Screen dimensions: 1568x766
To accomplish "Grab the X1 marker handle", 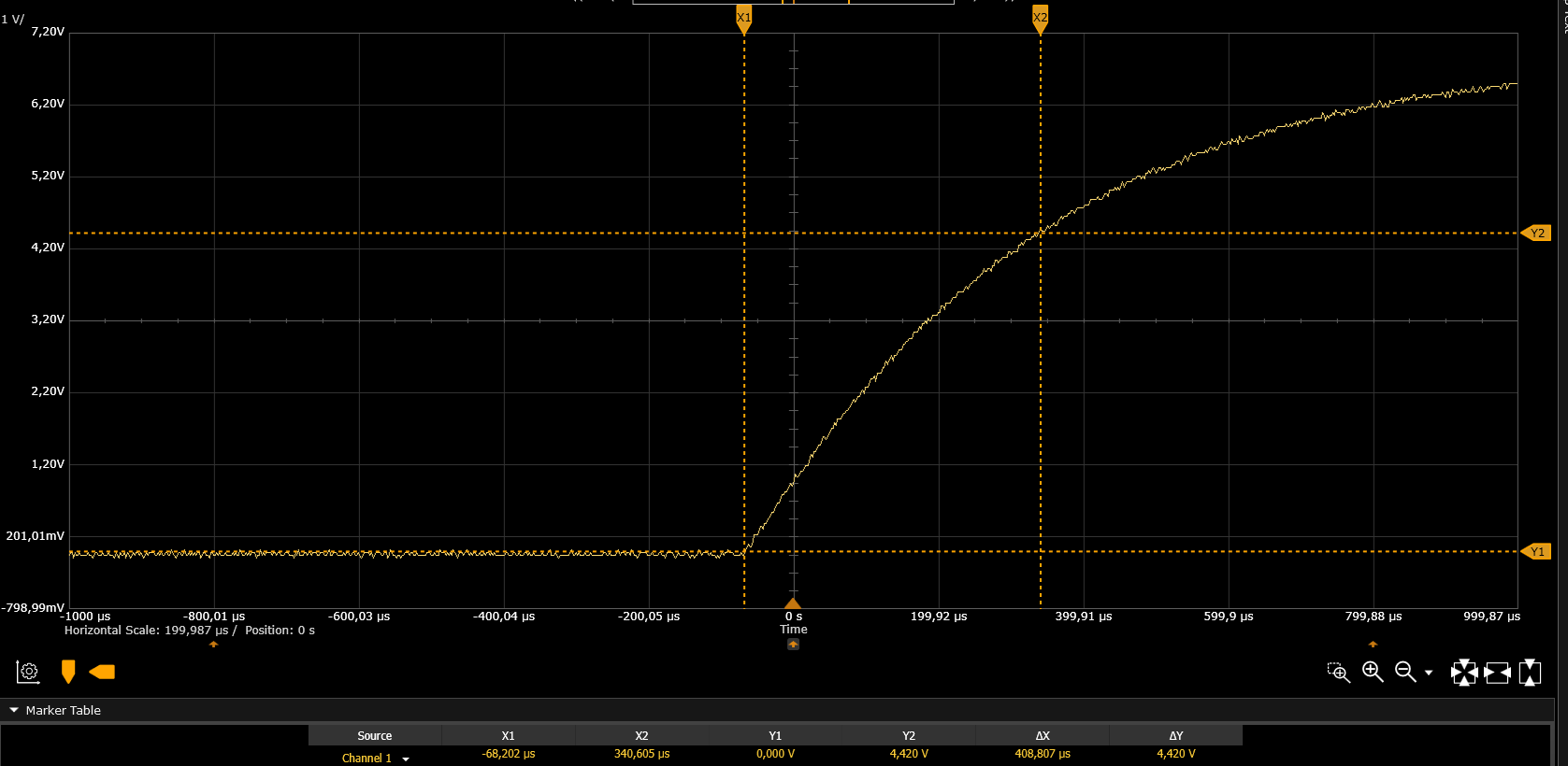I will pos(744,20).
